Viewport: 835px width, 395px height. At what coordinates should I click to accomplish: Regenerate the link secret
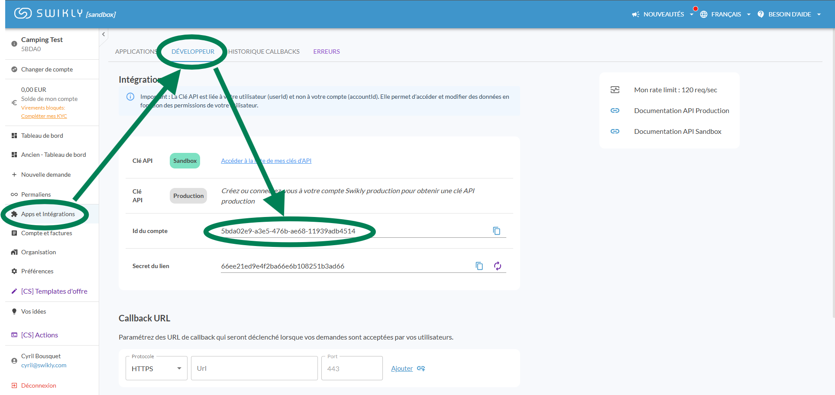click(498, 266)
